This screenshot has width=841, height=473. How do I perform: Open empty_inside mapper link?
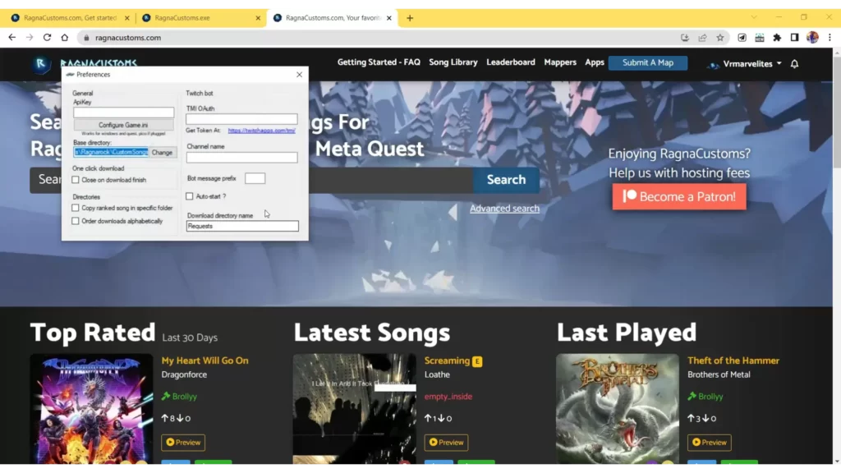coord(448,397)
